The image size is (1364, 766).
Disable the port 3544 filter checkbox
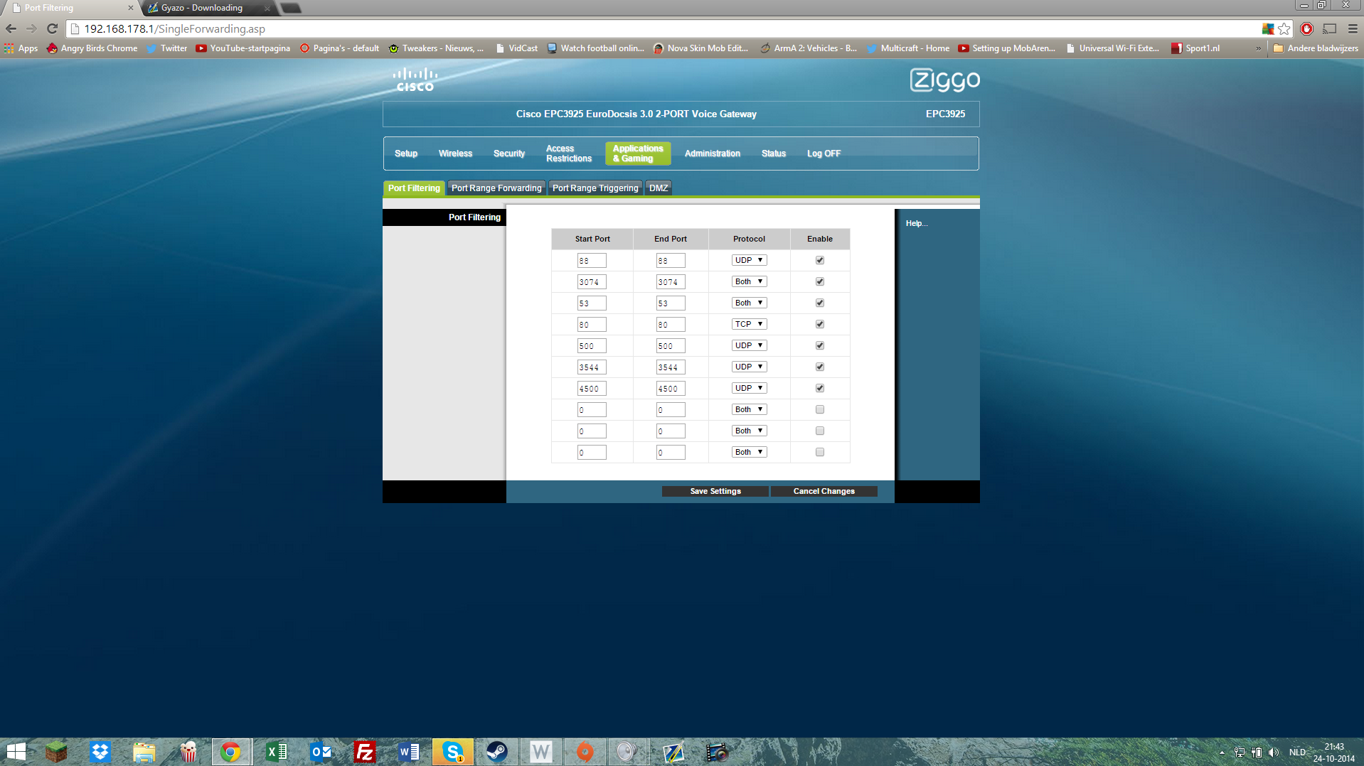[x=820, y=367]
